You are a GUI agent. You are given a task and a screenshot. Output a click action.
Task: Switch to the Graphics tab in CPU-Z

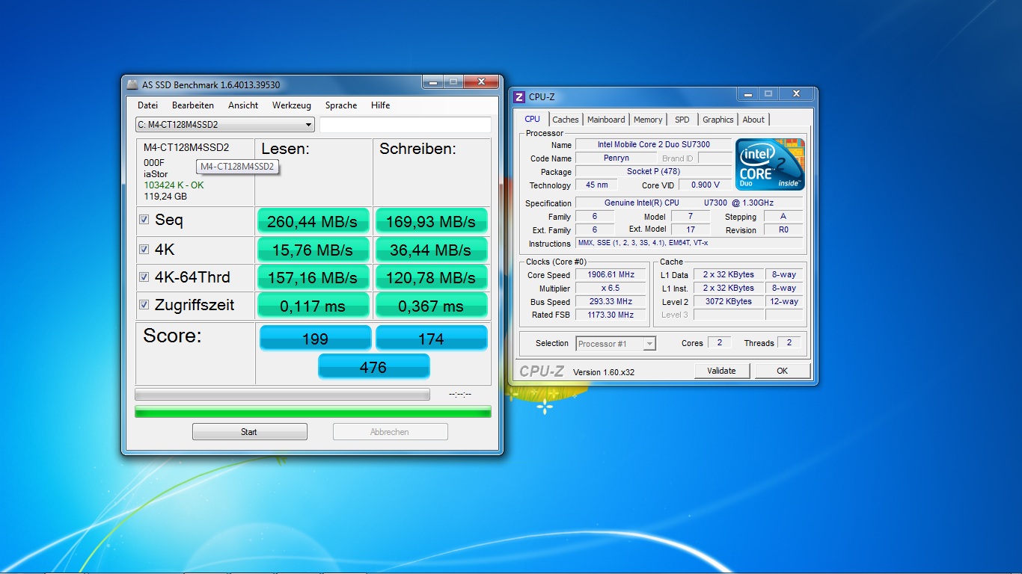click(718, 120)
